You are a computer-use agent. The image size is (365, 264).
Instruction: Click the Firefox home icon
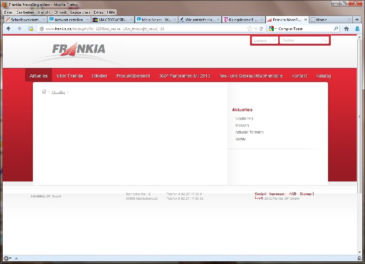346,28
